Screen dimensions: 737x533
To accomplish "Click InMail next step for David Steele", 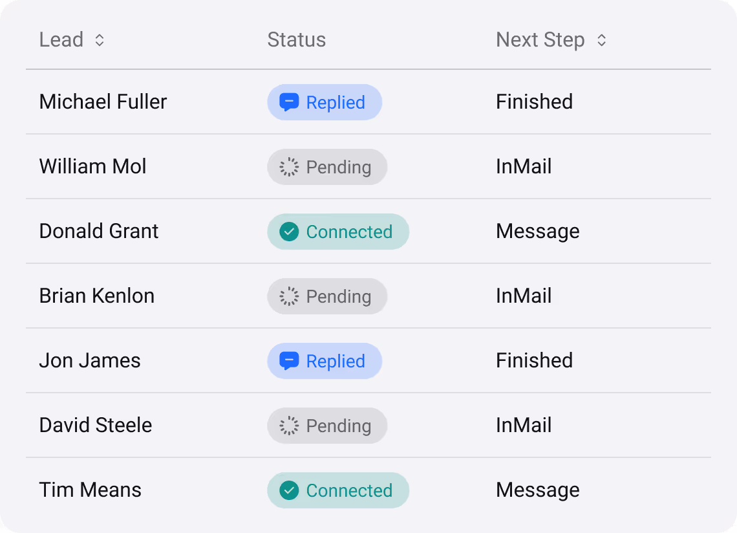I will [524, 426].
